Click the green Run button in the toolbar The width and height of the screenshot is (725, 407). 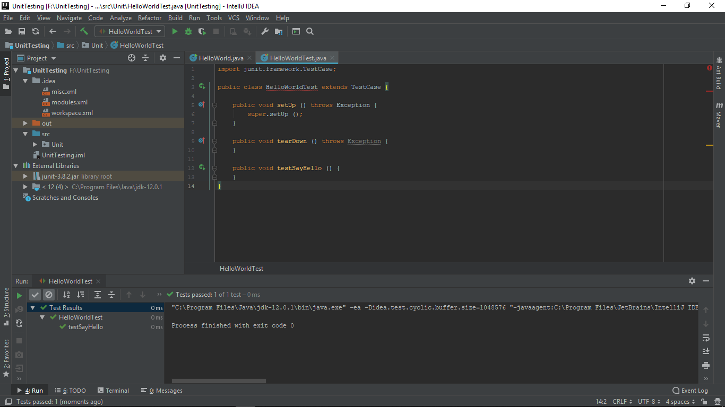click(x=175, y=32)
